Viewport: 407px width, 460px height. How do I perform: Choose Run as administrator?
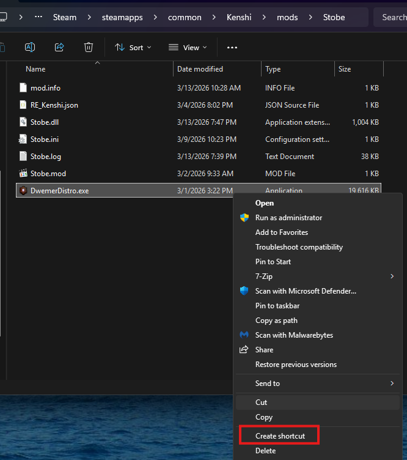(x=288, y=218)
